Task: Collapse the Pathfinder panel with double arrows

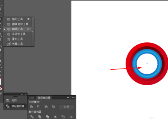Action: pos(68,97)
